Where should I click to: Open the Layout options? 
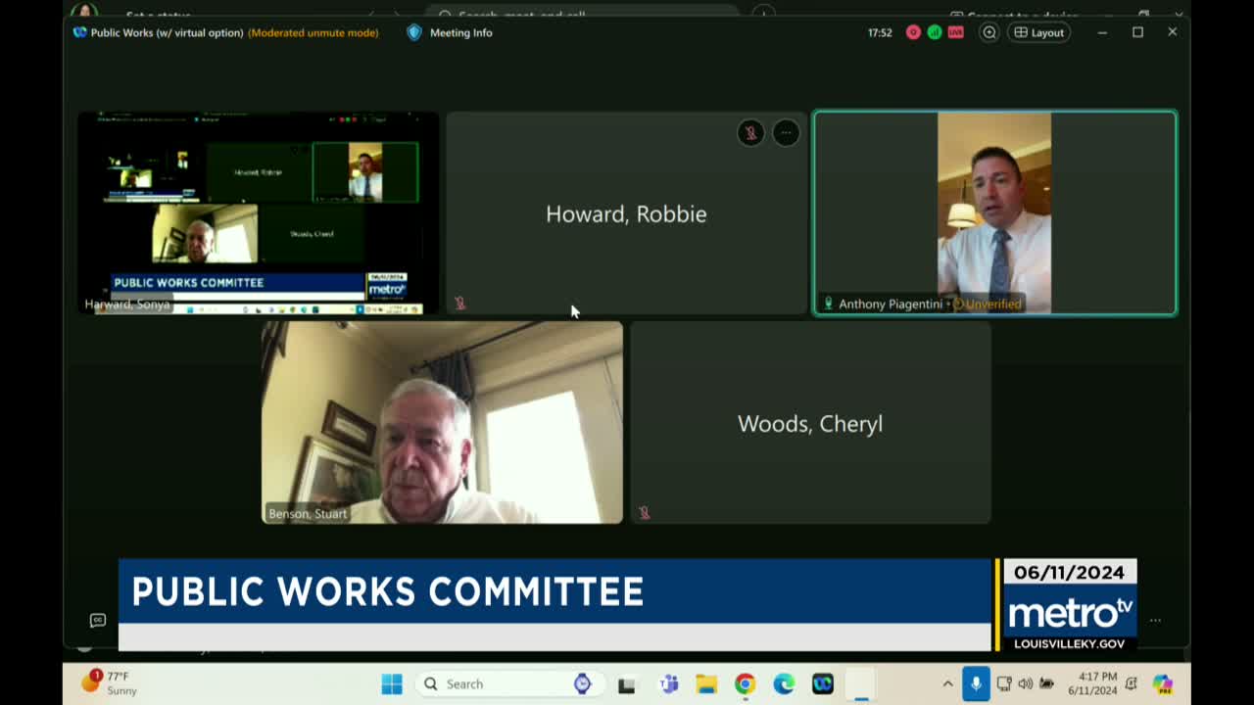click(1039, 32)
